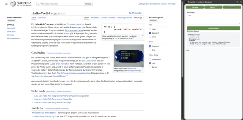Switch to Explain mode in side panel
Viewport: 243px width, 120px height.
(232, 7)
